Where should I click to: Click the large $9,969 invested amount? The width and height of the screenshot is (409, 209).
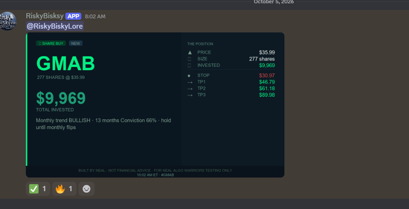pos(61,98)
